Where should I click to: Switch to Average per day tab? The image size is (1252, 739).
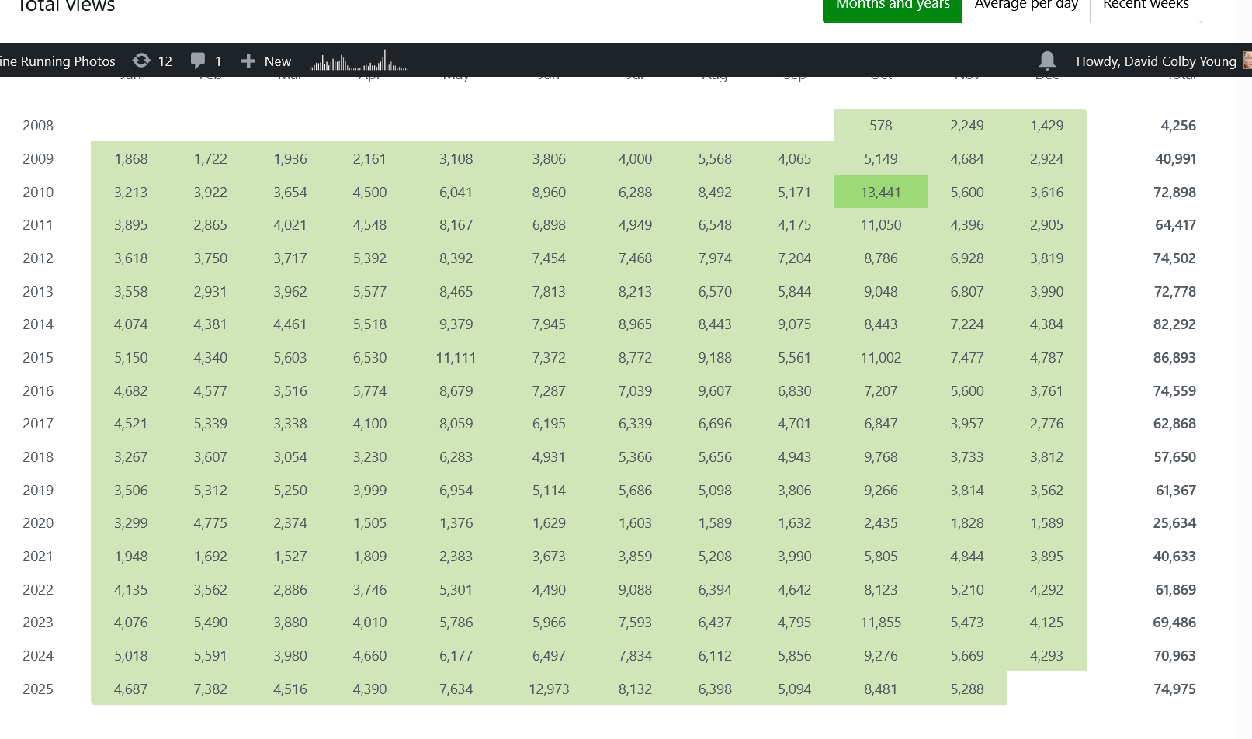(1026, 6)
